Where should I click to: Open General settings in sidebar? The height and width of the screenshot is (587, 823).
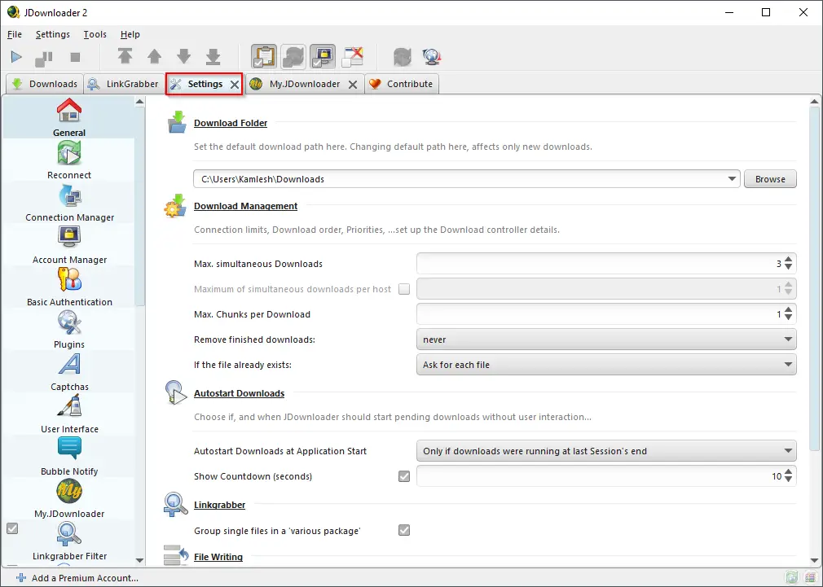(x=68, y=117)
